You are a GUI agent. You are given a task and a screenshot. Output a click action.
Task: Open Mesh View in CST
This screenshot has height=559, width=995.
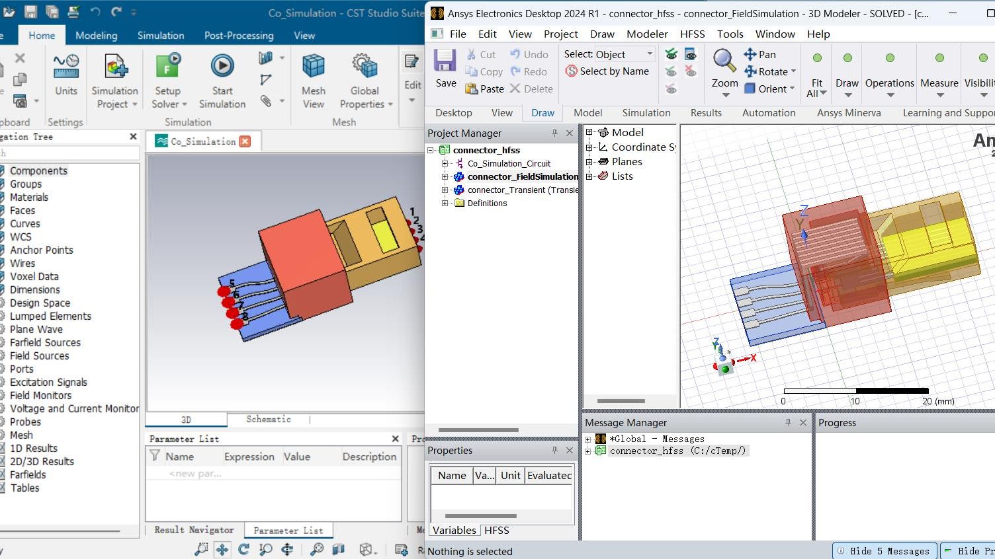[x=314, y=81]
